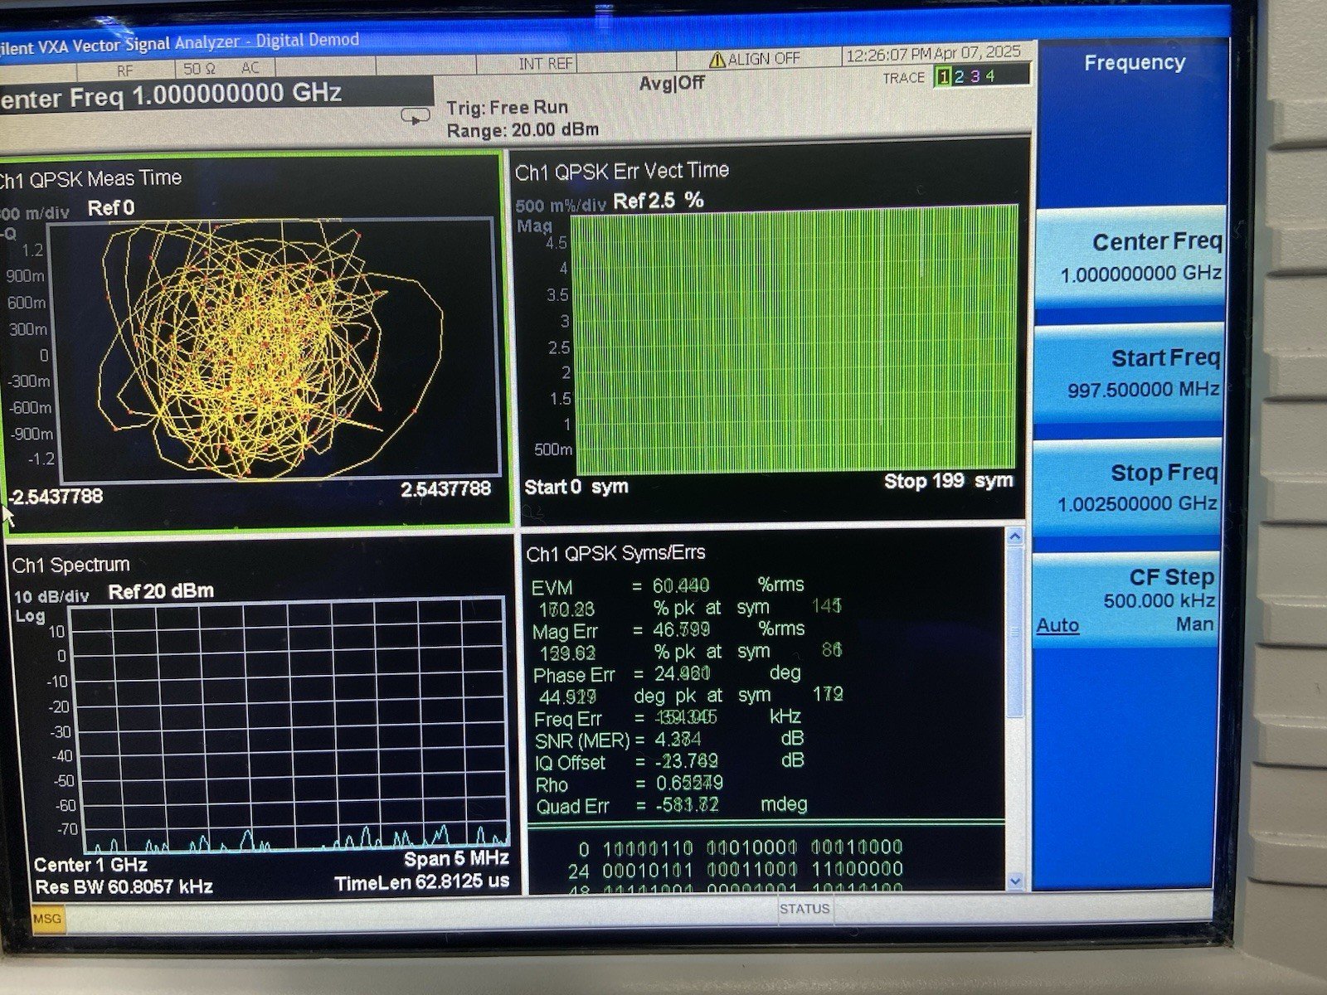
Task: Open the Frequency menu header
Action: [x=1134, y=63]
